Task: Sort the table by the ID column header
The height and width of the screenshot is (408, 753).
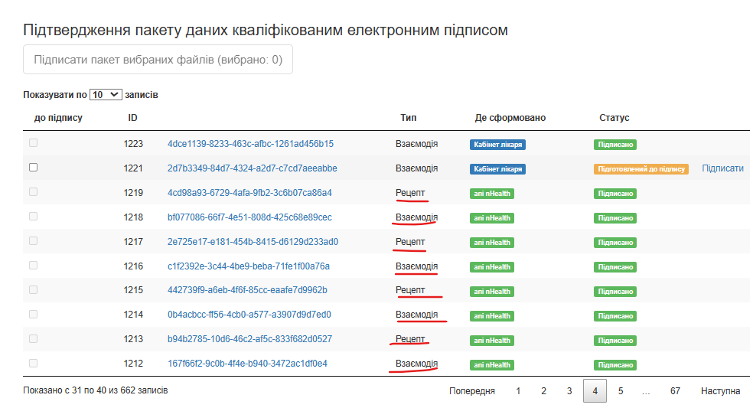Action: [x=133, y=118]
